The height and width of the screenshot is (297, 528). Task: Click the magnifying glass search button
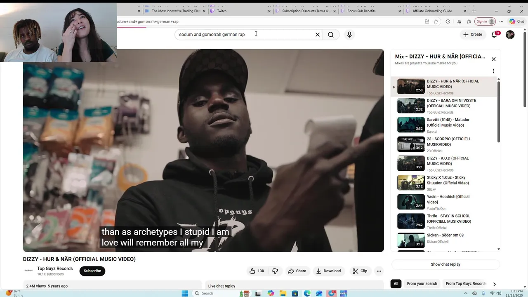click(331, 35)
